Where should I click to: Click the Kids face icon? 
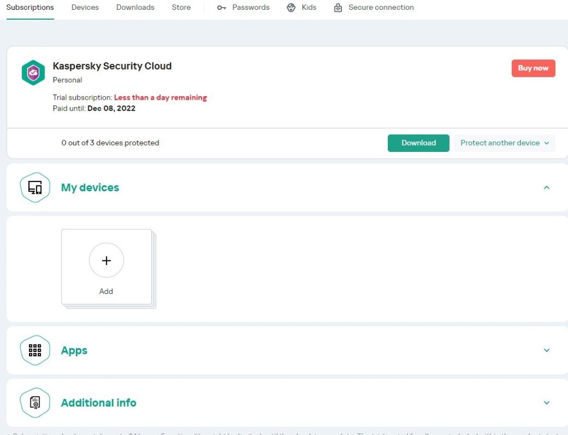291,8
